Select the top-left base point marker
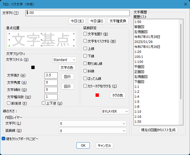This screenshot has width=190, height=155. pyautogui.click(x=9, y=34)
